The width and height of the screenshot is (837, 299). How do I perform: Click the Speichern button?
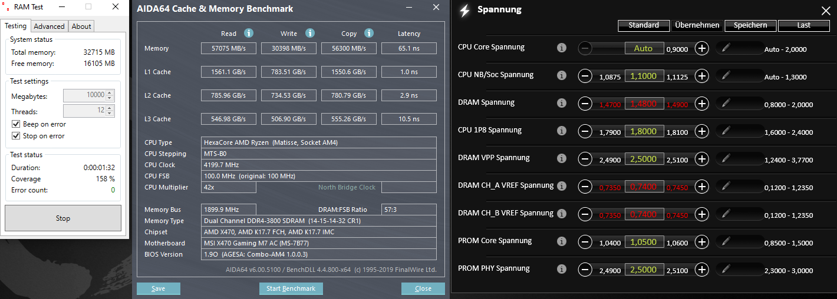(750, 25)
